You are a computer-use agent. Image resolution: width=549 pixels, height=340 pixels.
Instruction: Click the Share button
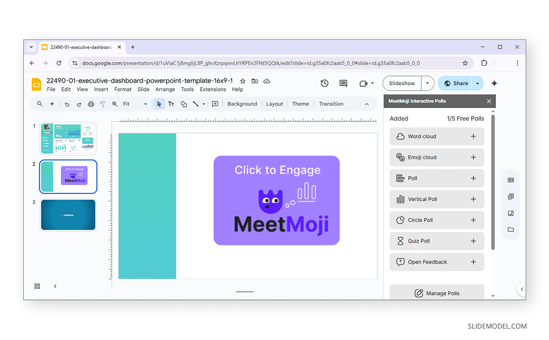point(455,83)
